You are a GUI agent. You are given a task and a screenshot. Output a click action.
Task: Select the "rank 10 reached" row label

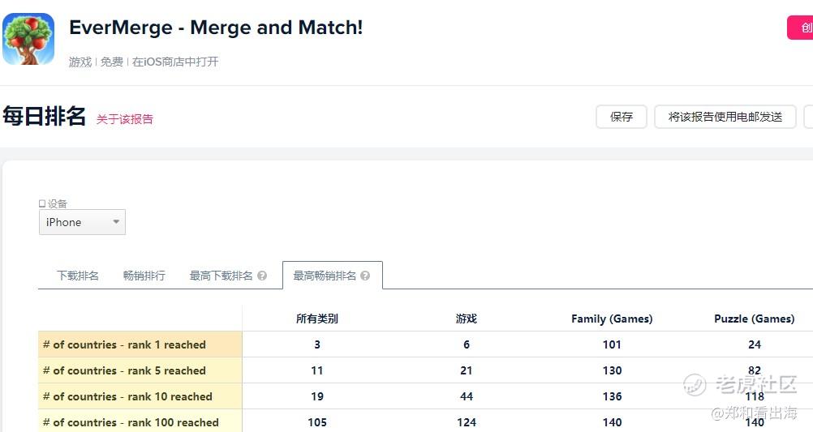point(127,396)
